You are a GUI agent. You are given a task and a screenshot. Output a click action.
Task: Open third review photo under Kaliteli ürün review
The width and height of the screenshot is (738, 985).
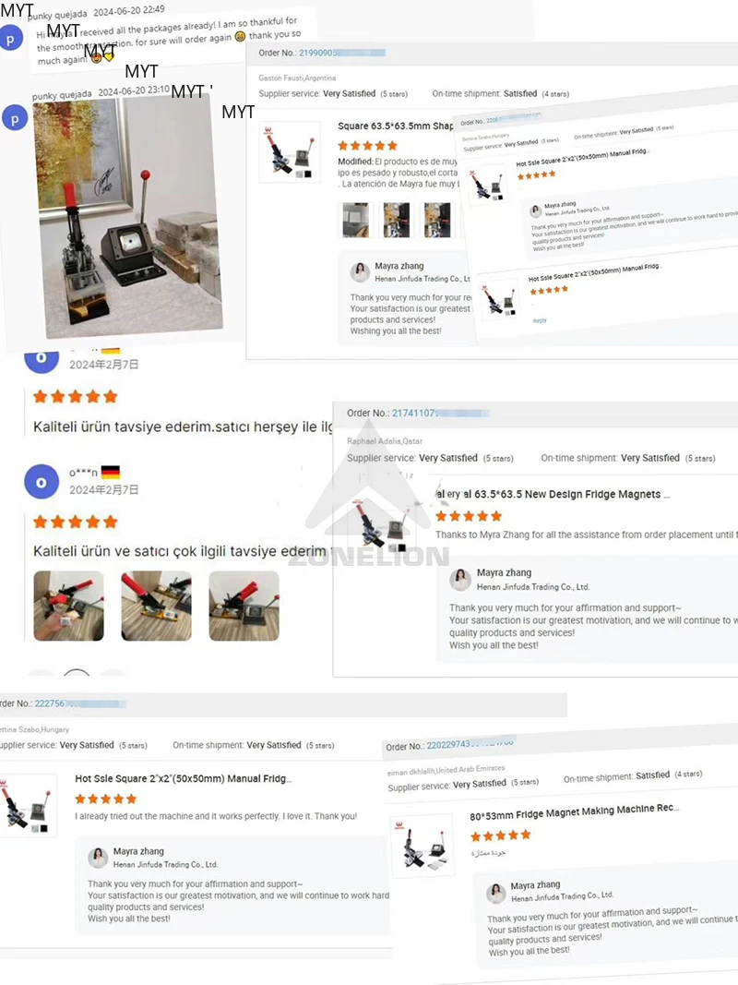[x=244, y=606]
